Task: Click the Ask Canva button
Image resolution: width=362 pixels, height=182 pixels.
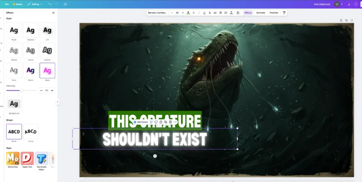Action: [141, 122]
